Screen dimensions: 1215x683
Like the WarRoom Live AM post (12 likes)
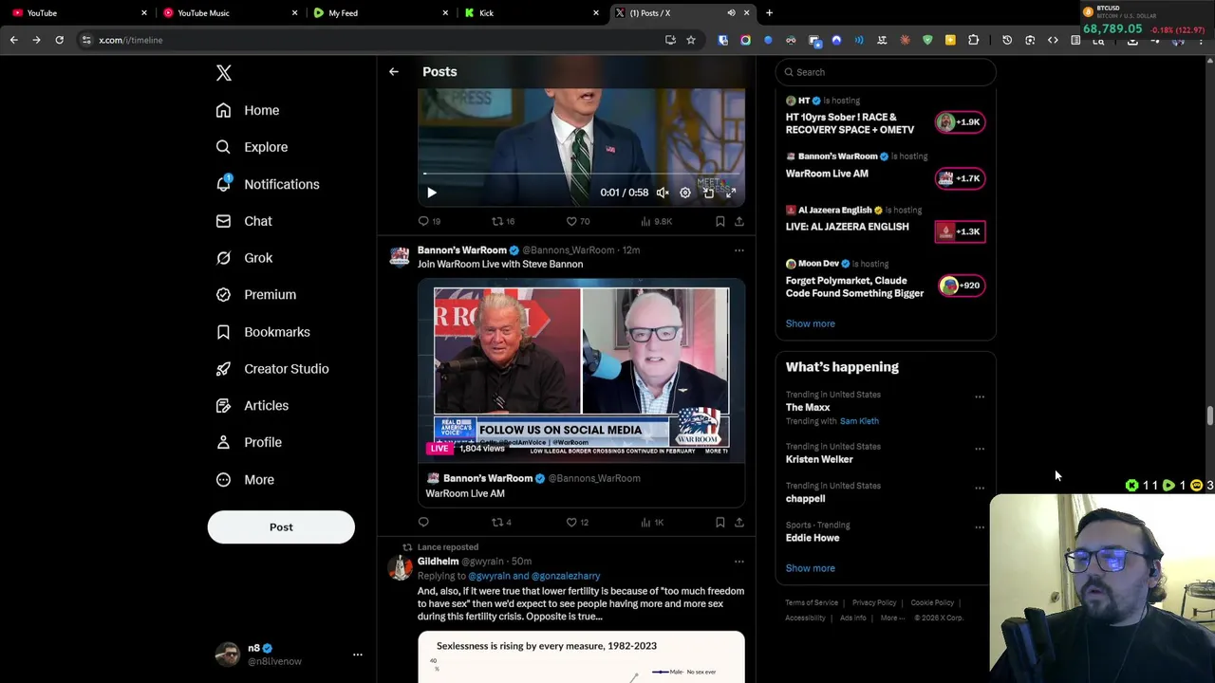tap(577, 522)
